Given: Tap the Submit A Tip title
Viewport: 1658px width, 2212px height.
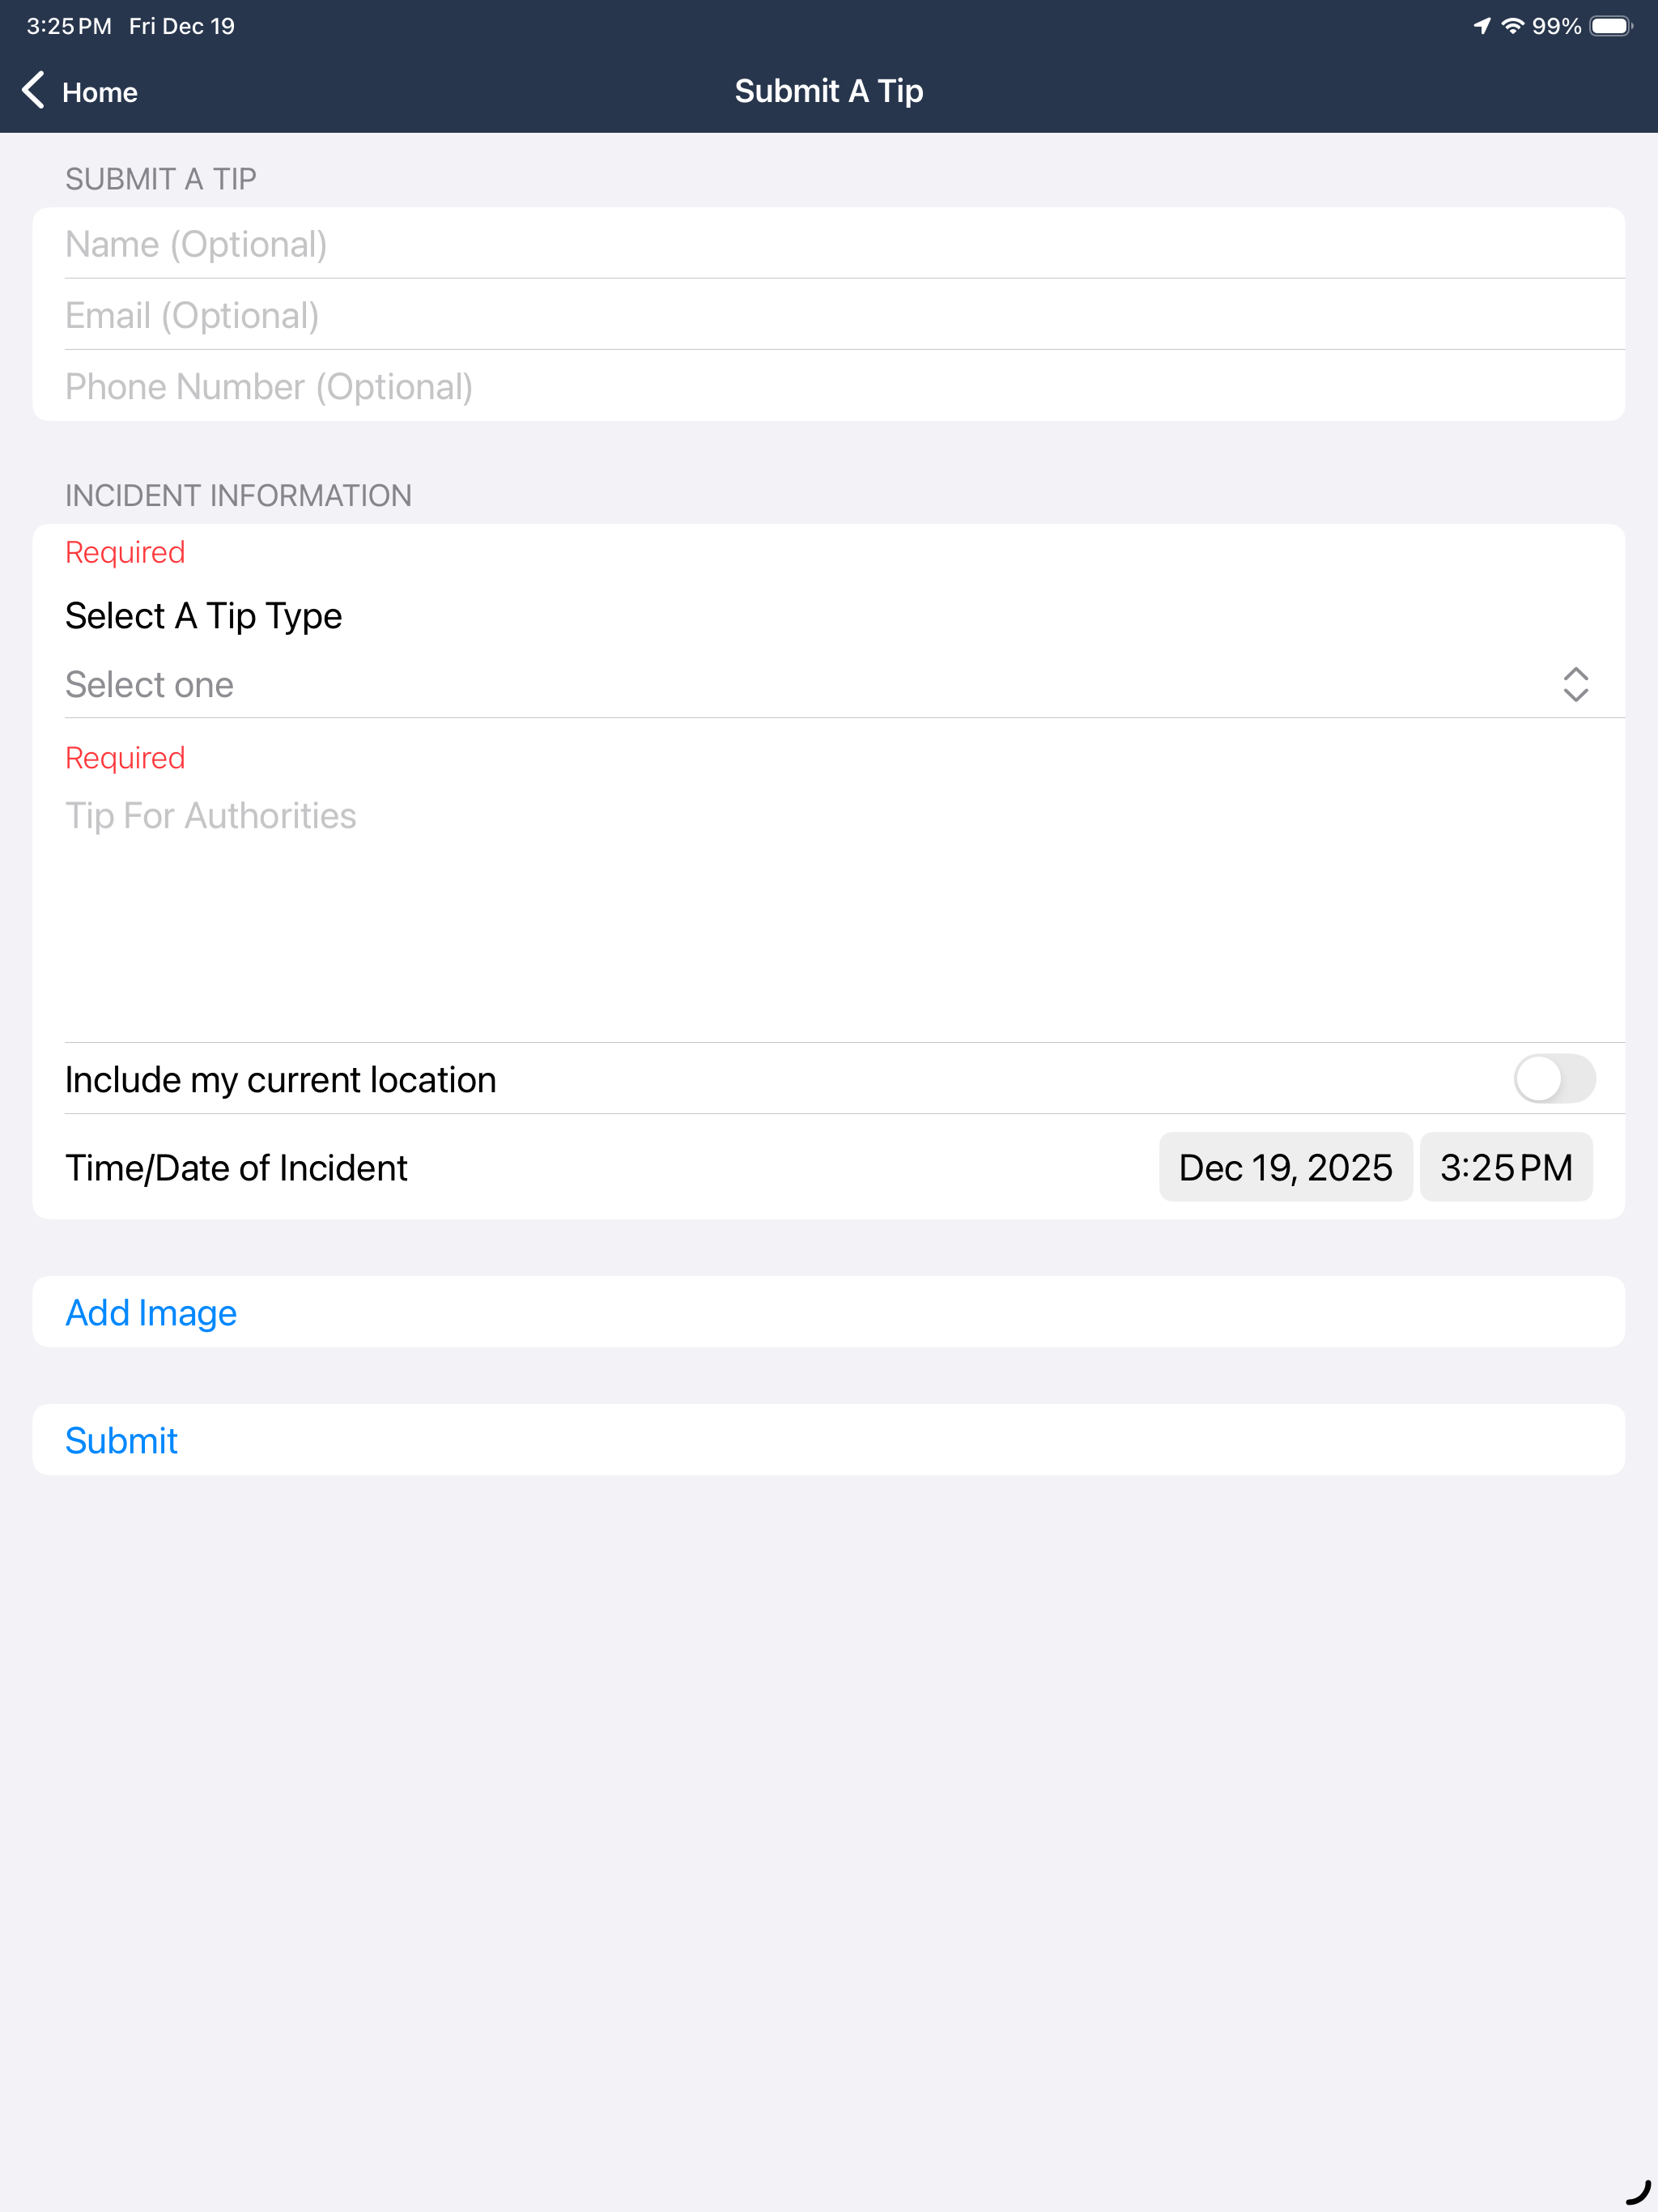Looking at the screenshot, I should (829, 91).
